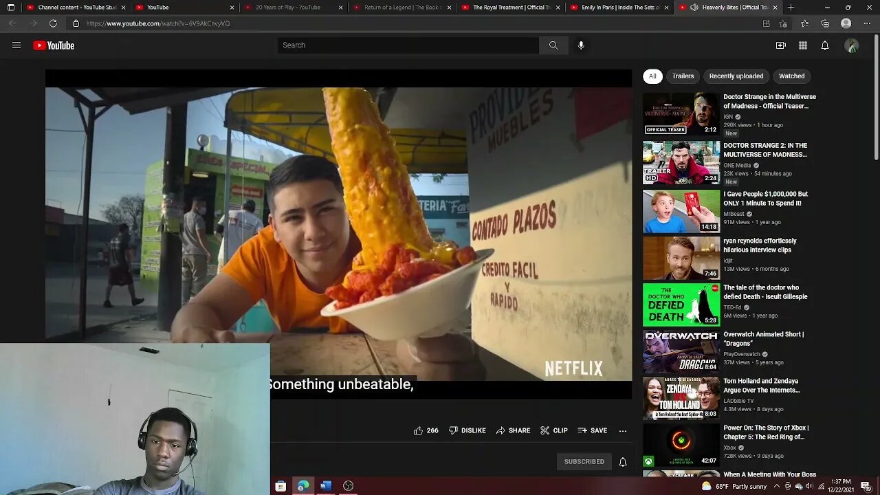The height and width of the screenshot is (495, 880).
Task: Mute the Heavenly Bites tab audio
Action: (x=694, y=8)
